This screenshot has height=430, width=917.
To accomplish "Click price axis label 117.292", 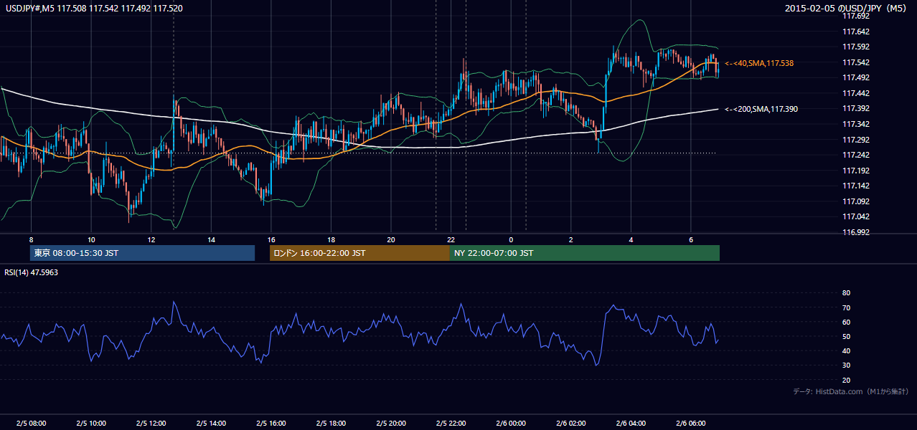I will [x=855, y=140].
